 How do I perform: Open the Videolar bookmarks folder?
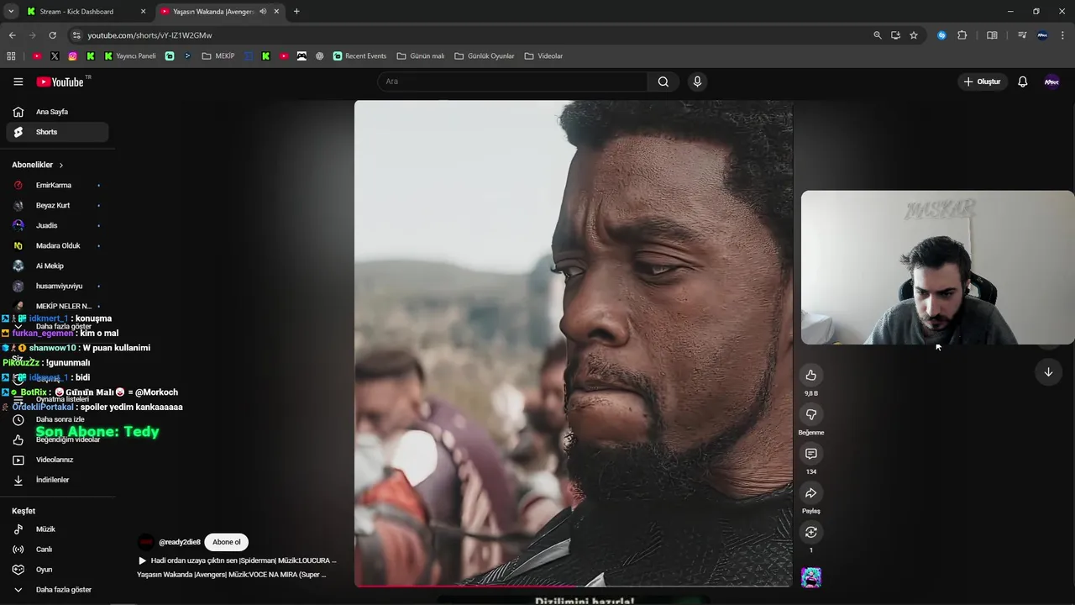click(x=543, y=56)
